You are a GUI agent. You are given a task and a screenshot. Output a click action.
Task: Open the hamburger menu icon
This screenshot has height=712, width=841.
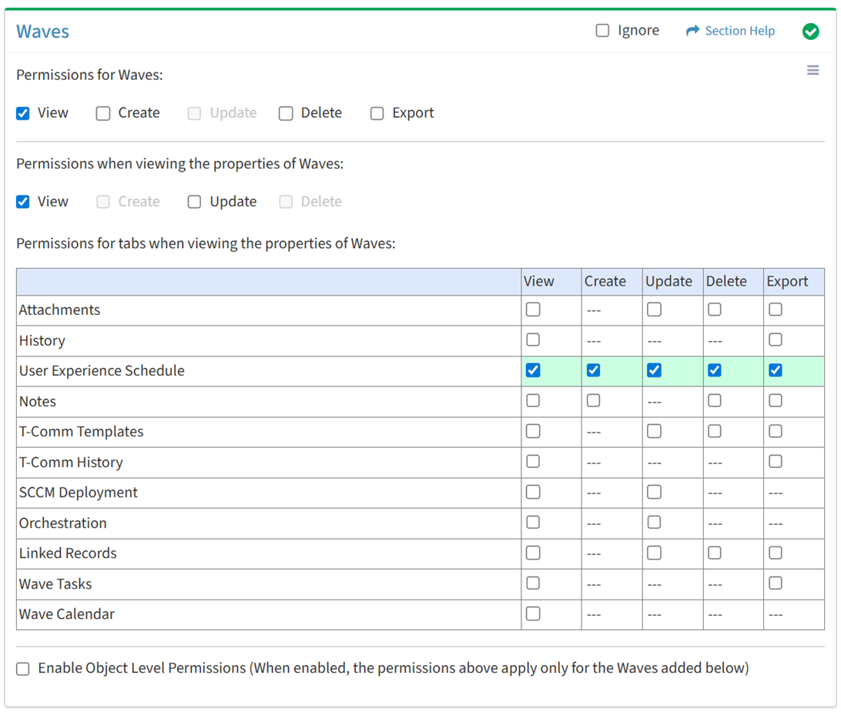(813, 71)
